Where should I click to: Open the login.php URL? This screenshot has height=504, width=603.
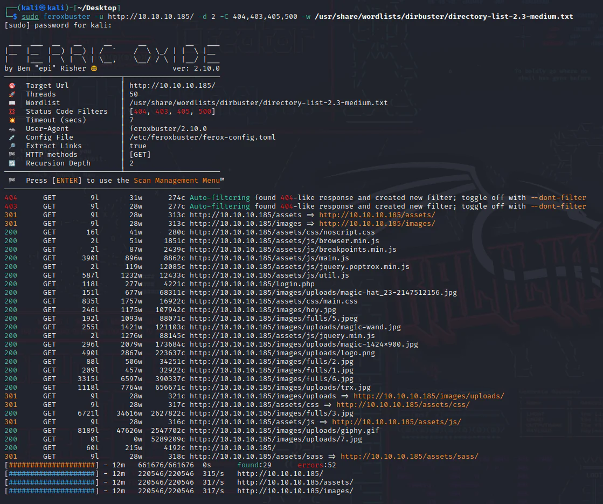click(252, 284)
